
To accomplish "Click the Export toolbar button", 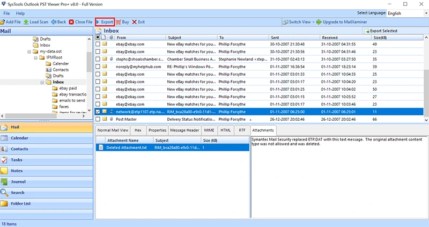I will pyautogui.click(x=104, y=22).
